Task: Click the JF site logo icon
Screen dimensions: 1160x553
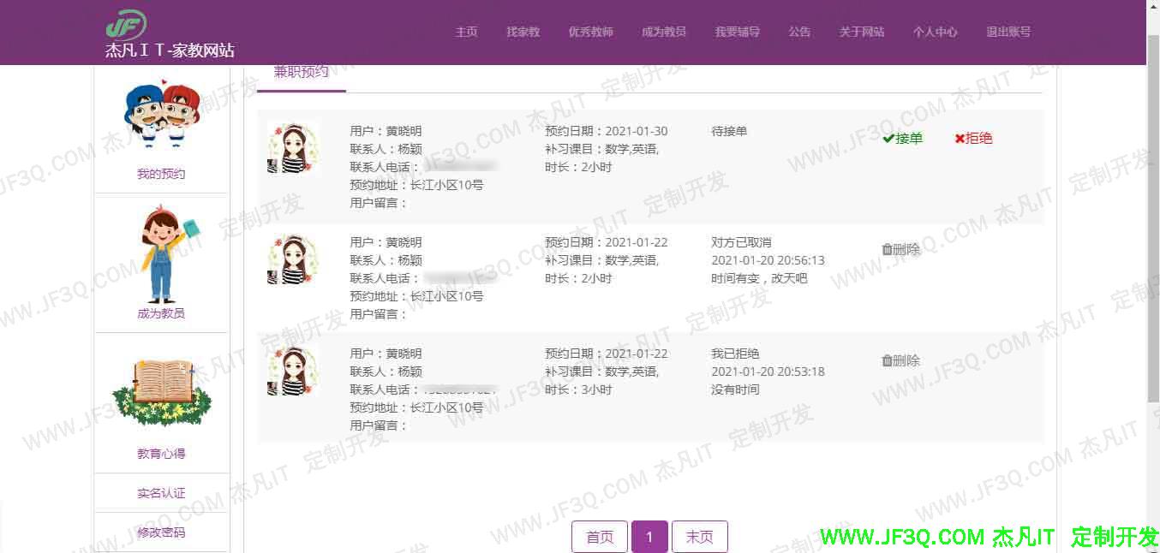Action: [126, 23]
